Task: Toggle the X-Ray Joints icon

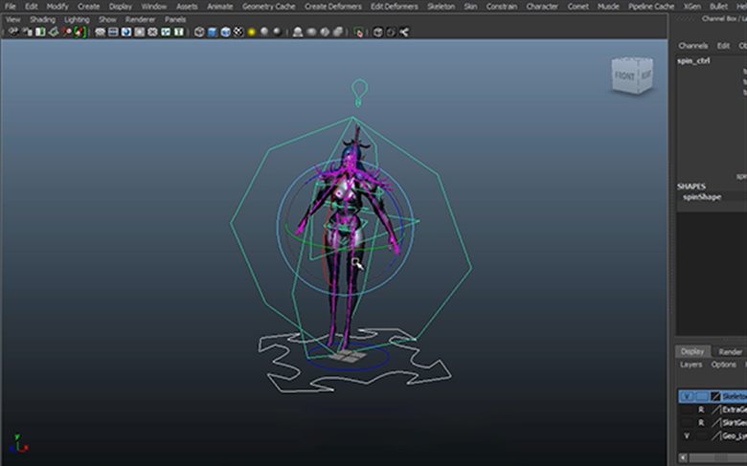Action: [404, 32]
